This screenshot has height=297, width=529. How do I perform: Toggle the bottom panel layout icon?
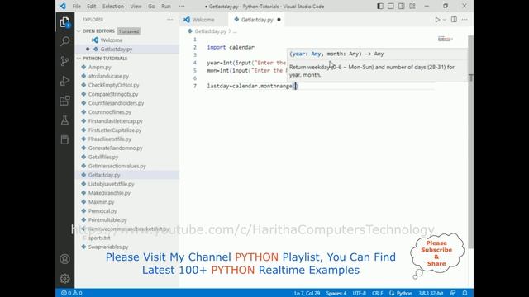tap(391, 6)
